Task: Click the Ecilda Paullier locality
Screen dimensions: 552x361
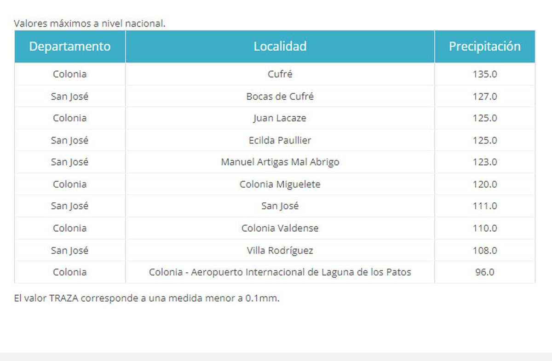Action: click(x=280, y=140)
